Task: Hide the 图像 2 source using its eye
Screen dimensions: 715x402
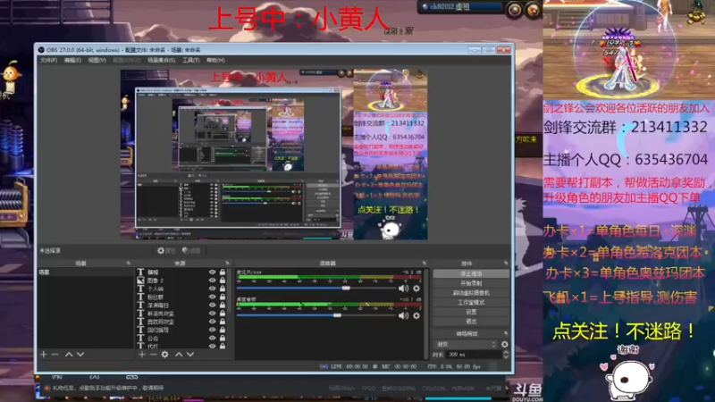Action: tap(212, 281)
